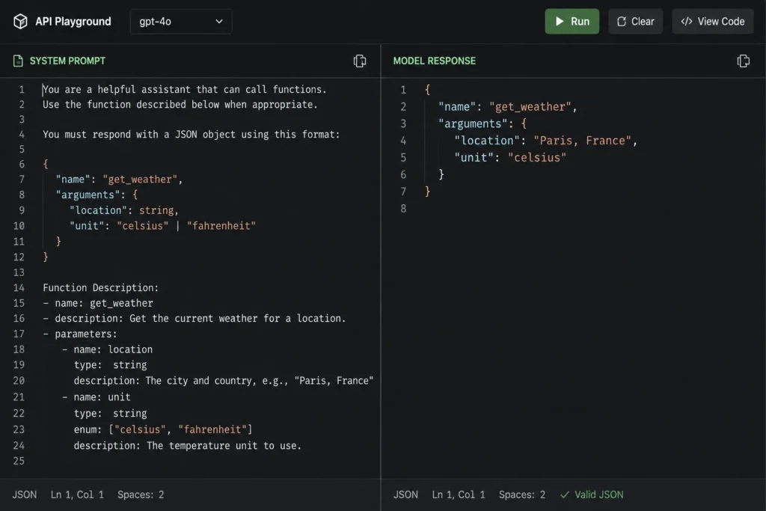
Task: Click "celsius" value in response line 5
Action: point(537,158)
